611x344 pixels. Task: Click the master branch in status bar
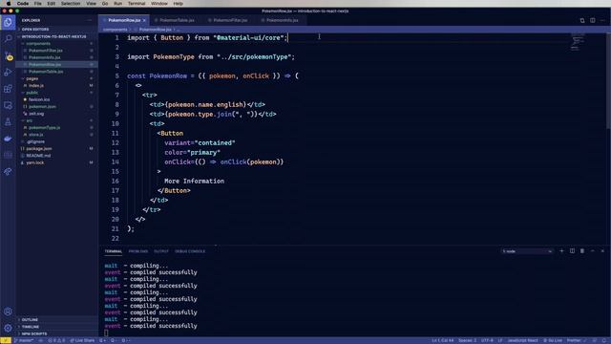point(24,340)
